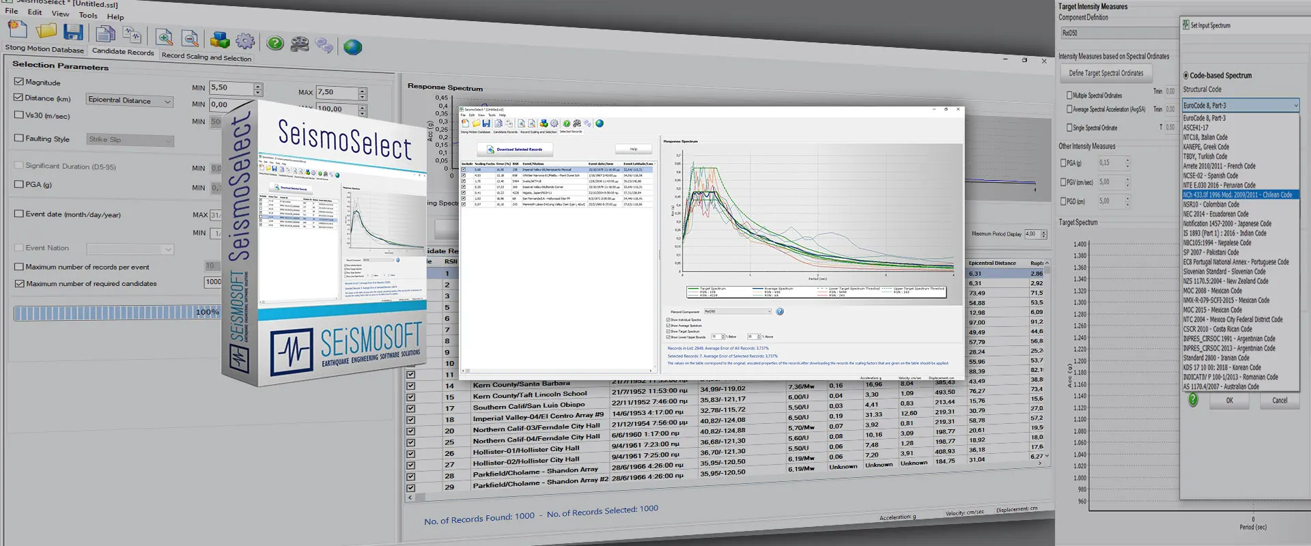Select the Code-based Spectrum radio button

tap(1186, 76)
